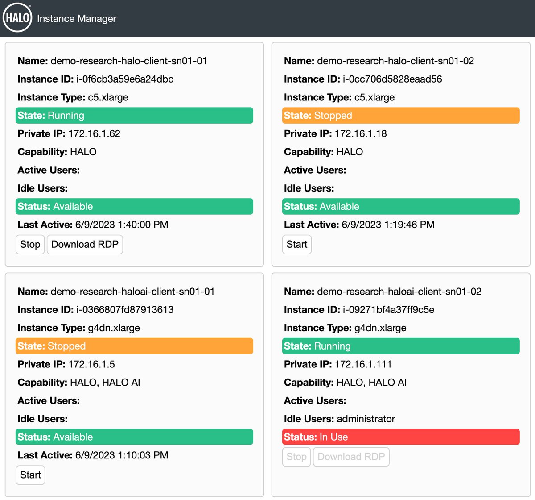
Task: Click Stopped state bar of halo-client-sn01-02
Action: coord(401,116)
